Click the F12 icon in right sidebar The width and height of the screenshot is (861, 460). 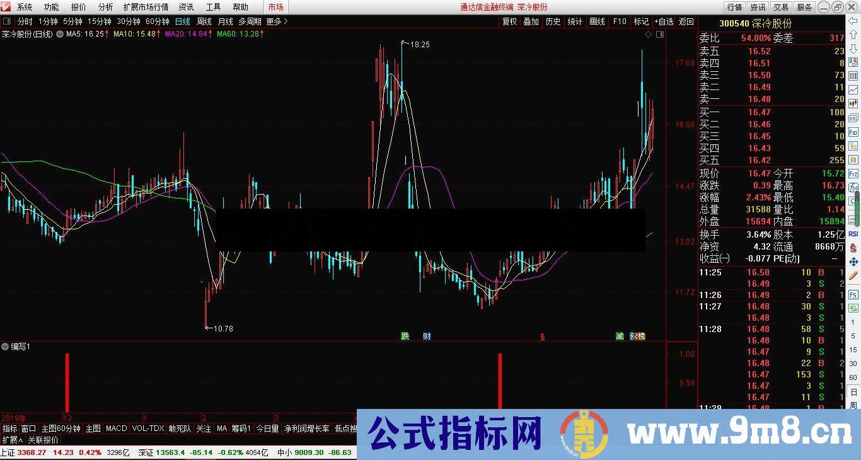tap(853, 173)
